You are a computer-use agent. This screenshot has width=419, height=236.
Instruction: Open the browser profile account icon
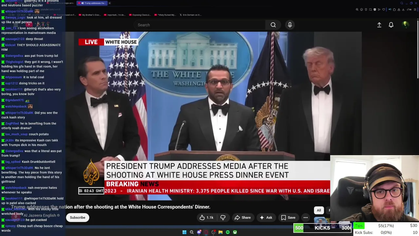[399, 10]
